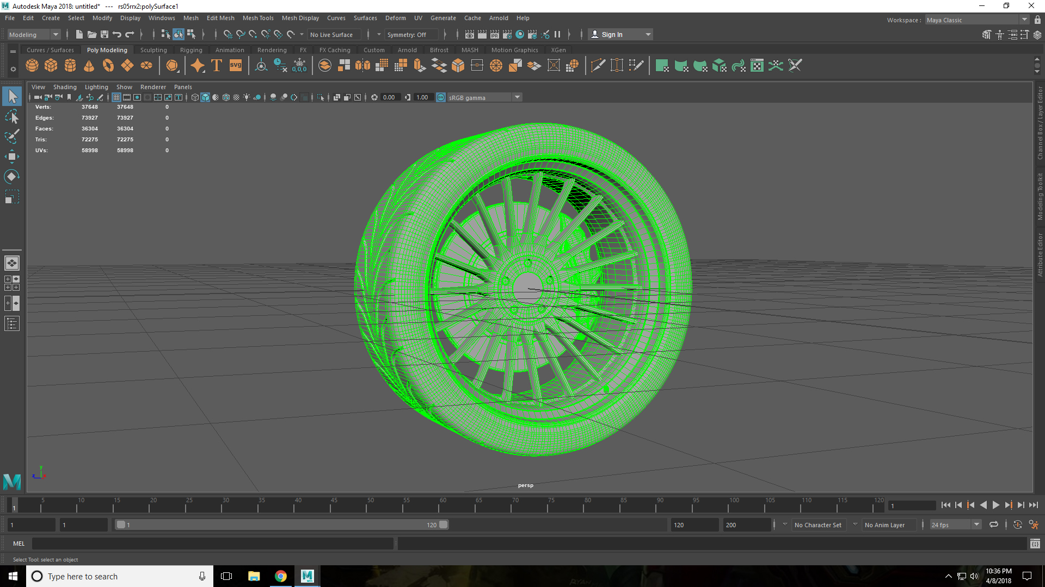Click the time slider at frame 60
The height and width of the screenshot is (587, 1045).
[x=439, y=505]
